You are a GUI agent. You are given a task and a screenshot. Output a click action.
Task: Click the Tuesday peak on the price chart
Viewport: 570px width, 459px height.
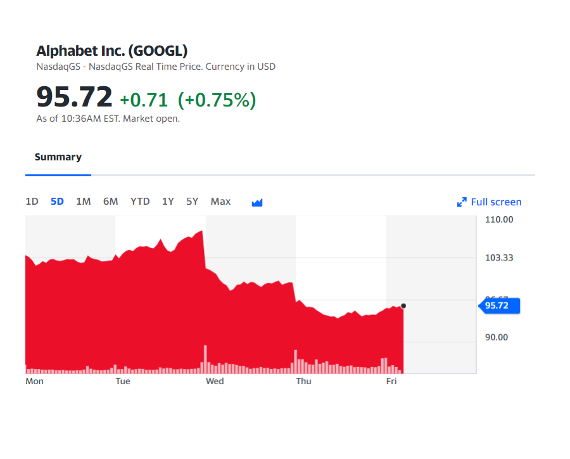pos(202,231)
